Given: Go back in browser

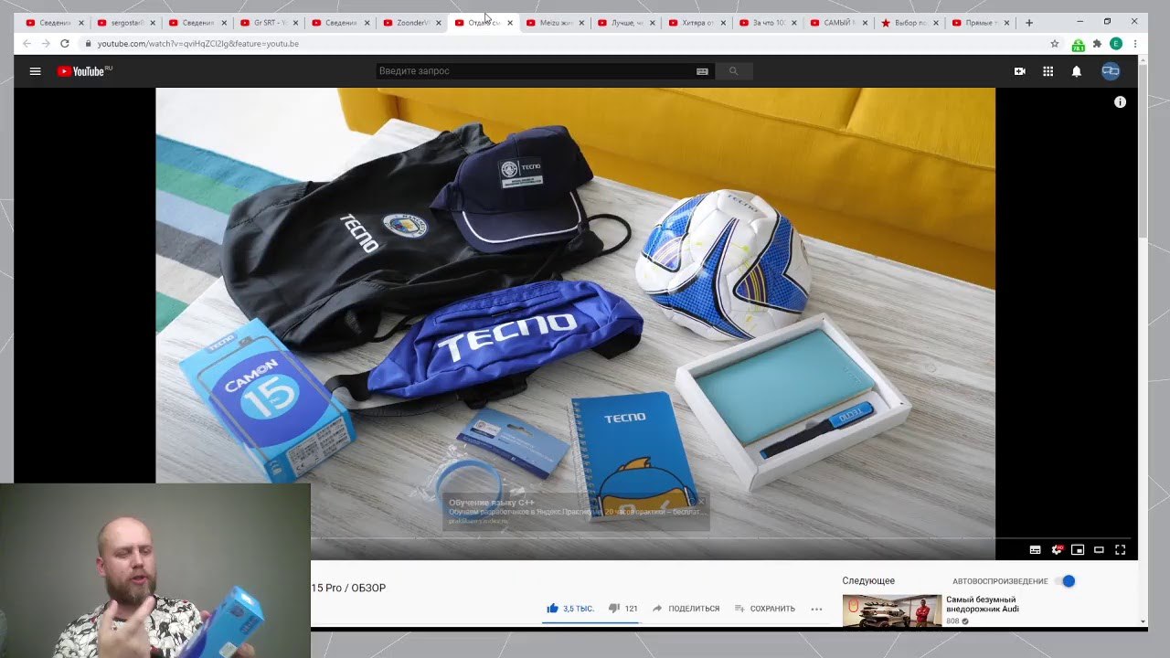Looking at the screenshot, I should [x=27, y=43].
